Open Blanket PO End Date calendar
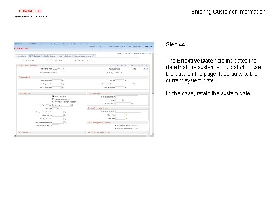Screen dimensions: 280x210 pyautogui.click(x=126, y=118)
